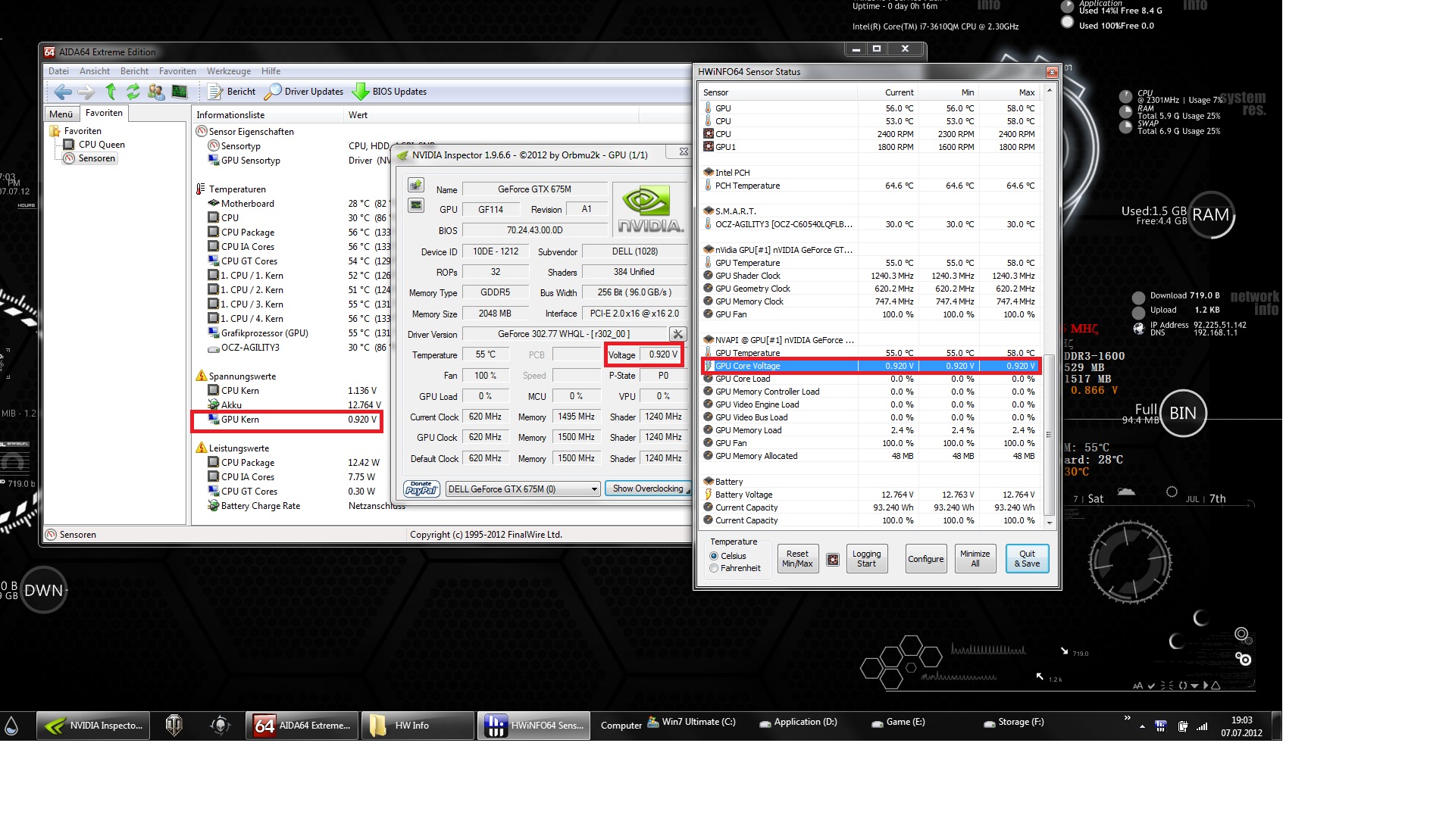Viewport: 1455px width, 818px height.
Task: Select the CPU Queen tree item
Action: (101, 145)
